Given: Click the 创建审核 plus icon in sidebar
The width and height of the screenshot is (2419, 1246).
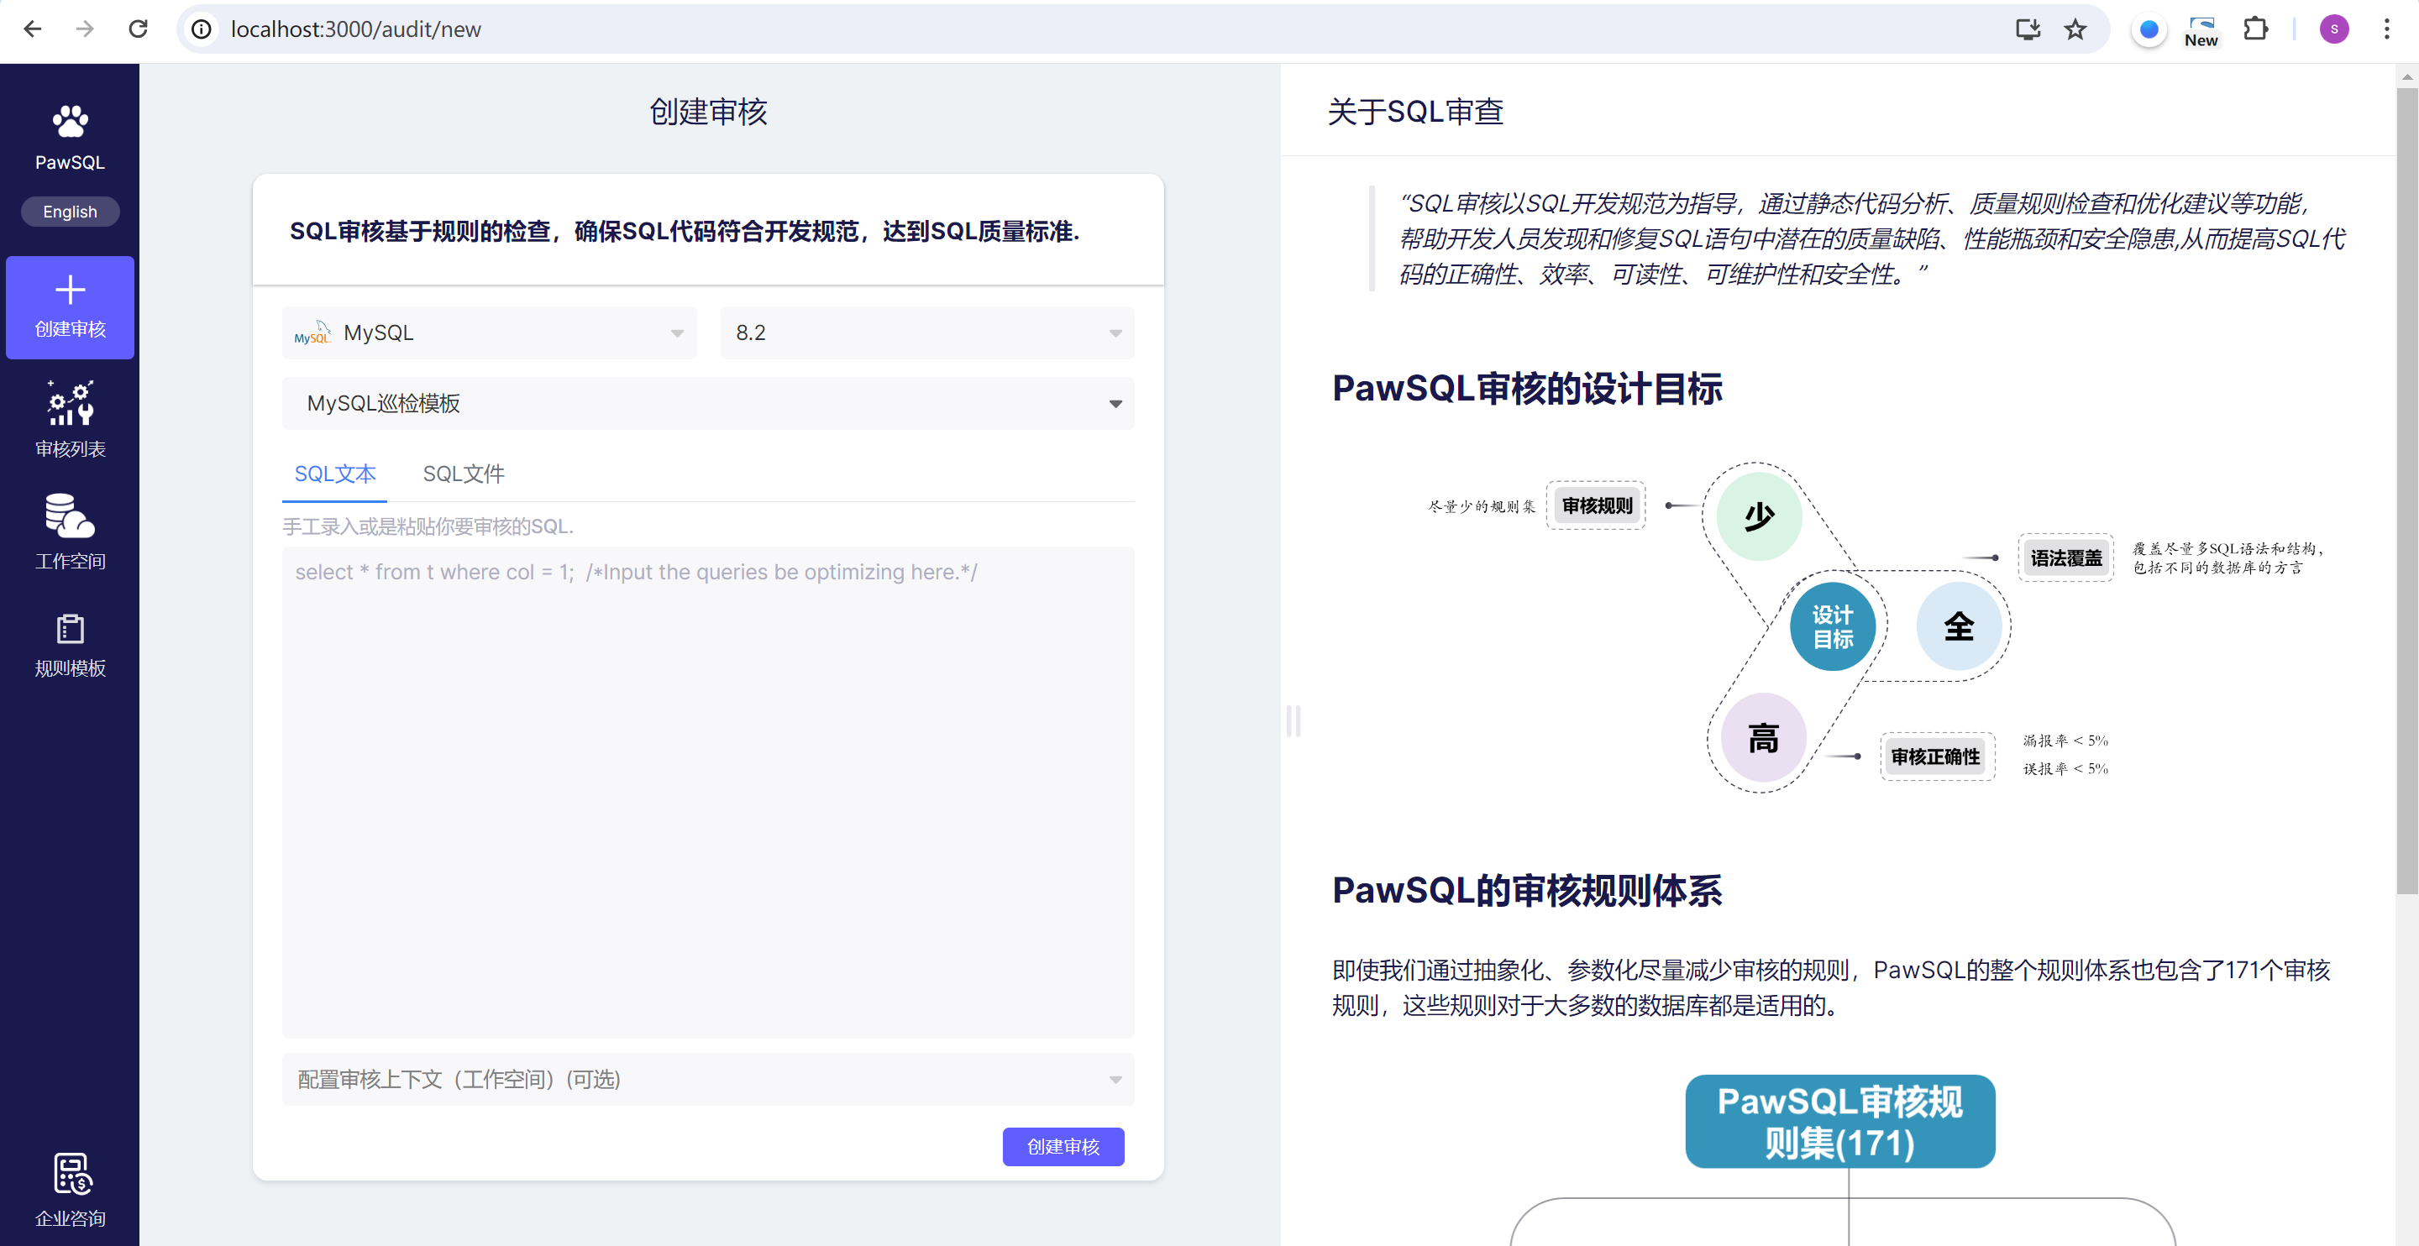Looking at the screenshot, I should pyautogui.click(x=70, y=291).
